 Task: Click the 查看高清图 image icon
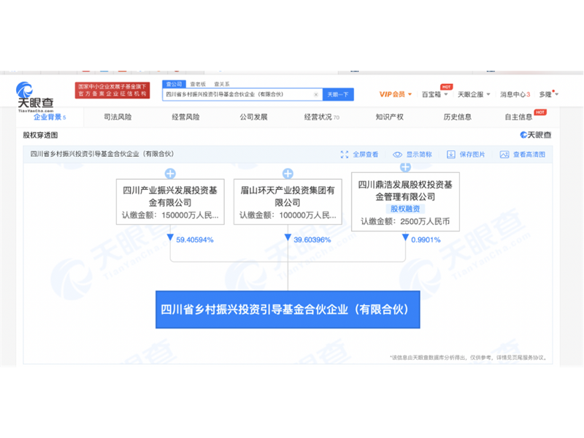click(504, 155)
